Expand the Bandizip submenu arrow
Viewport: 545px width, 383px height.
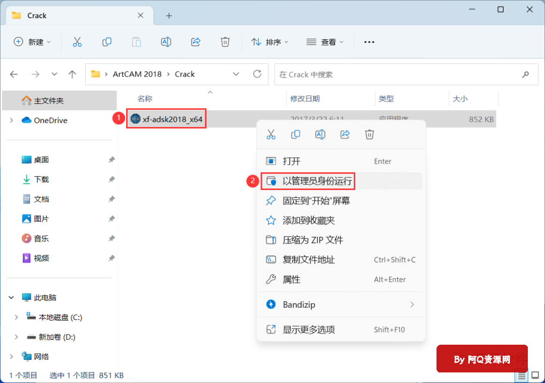click(x=412, y=304)
